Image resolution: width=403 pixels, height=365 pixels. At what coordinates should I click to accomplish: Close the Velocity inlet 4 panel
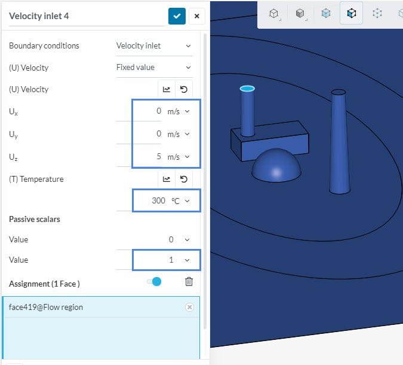pos(197,16)
